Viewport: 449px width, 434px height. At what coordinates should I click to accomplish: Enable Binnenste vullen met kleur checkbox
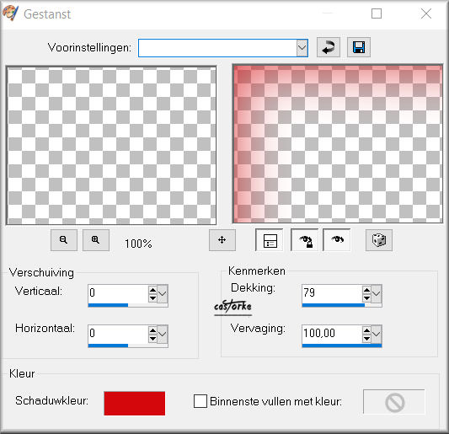pyautogui.click(x=200, y=401)
